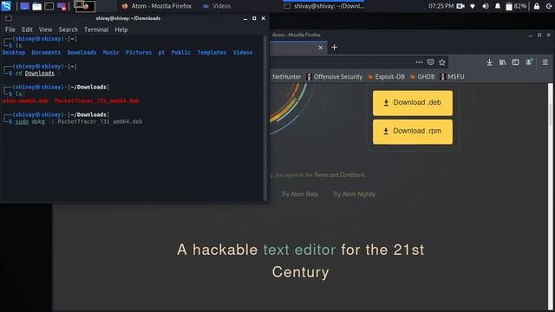Open the volume speaker tray icon
The image size is (555, 312).
pos(486,6)
